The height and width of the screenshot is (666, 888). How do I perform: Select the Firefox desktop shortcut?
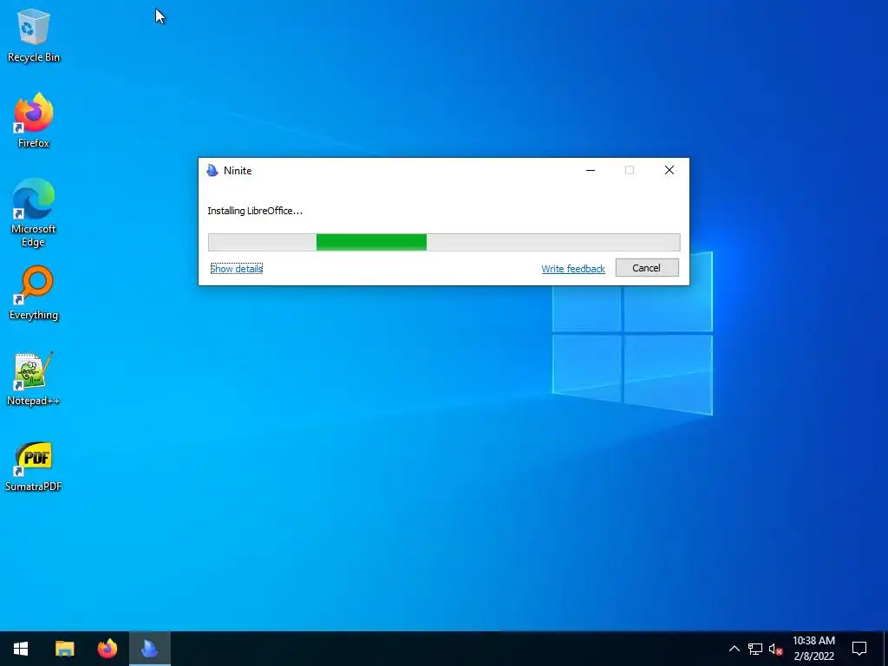click(x=34, y=121)
